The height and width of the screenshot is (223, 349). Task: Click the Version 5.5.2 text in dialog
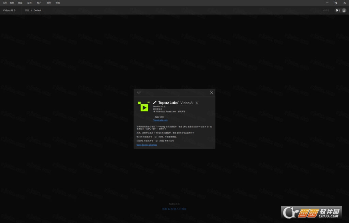[x=159, y=106]
